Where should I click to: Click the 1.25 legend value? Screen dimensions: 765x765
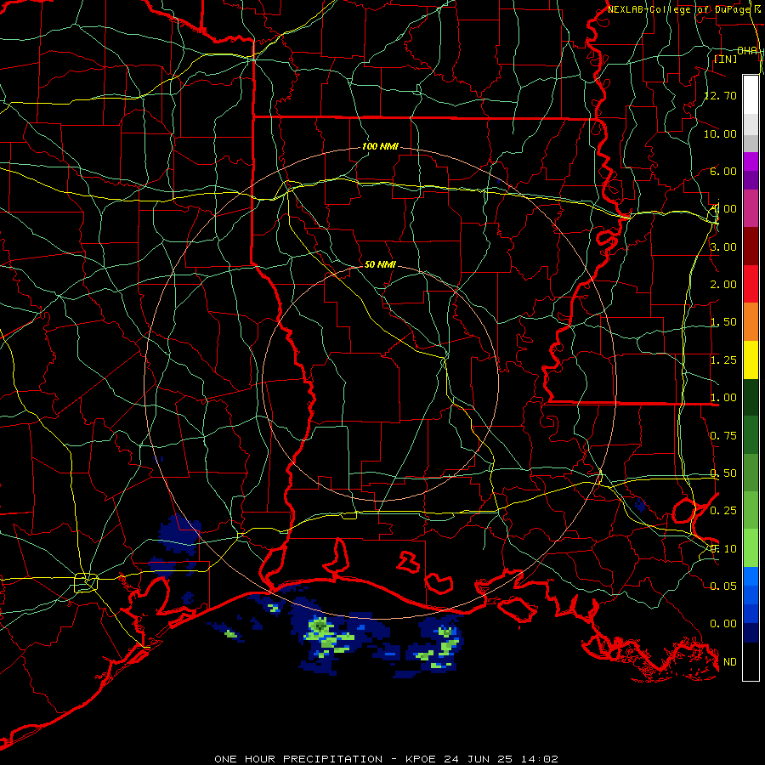tap(723, 360)
